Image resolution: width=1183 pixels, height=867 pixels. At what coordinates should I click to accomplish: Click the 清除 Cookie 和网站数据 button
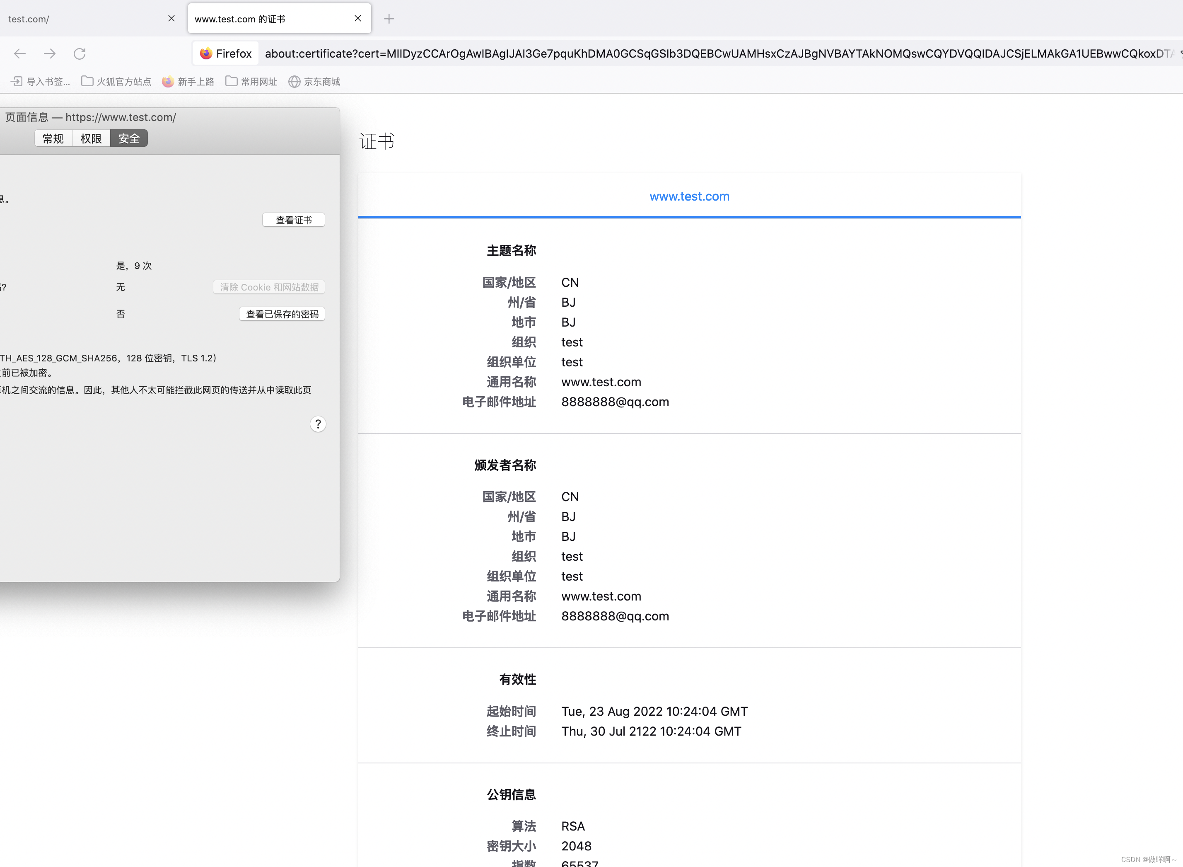pos(269,287)
